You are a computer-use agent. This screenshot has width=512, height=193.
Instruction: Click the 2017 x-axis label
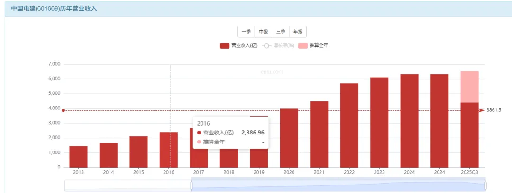coord(199,172)
